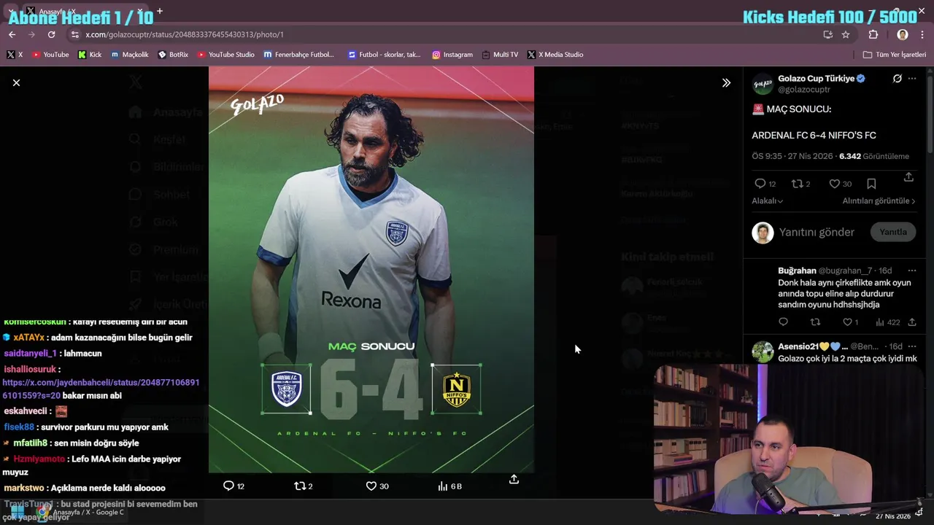This screenshot has height=525, width=934.
Task: Open the more options menu of Golazo tweet
Action: coord(912,79)
